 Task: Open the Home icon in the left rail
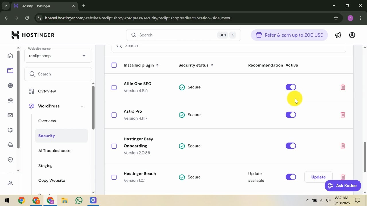click(10, 56)
